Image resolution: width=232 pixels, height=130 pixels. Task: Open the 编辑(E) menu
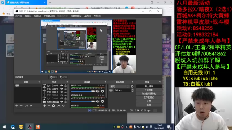(x=28, y=16)
